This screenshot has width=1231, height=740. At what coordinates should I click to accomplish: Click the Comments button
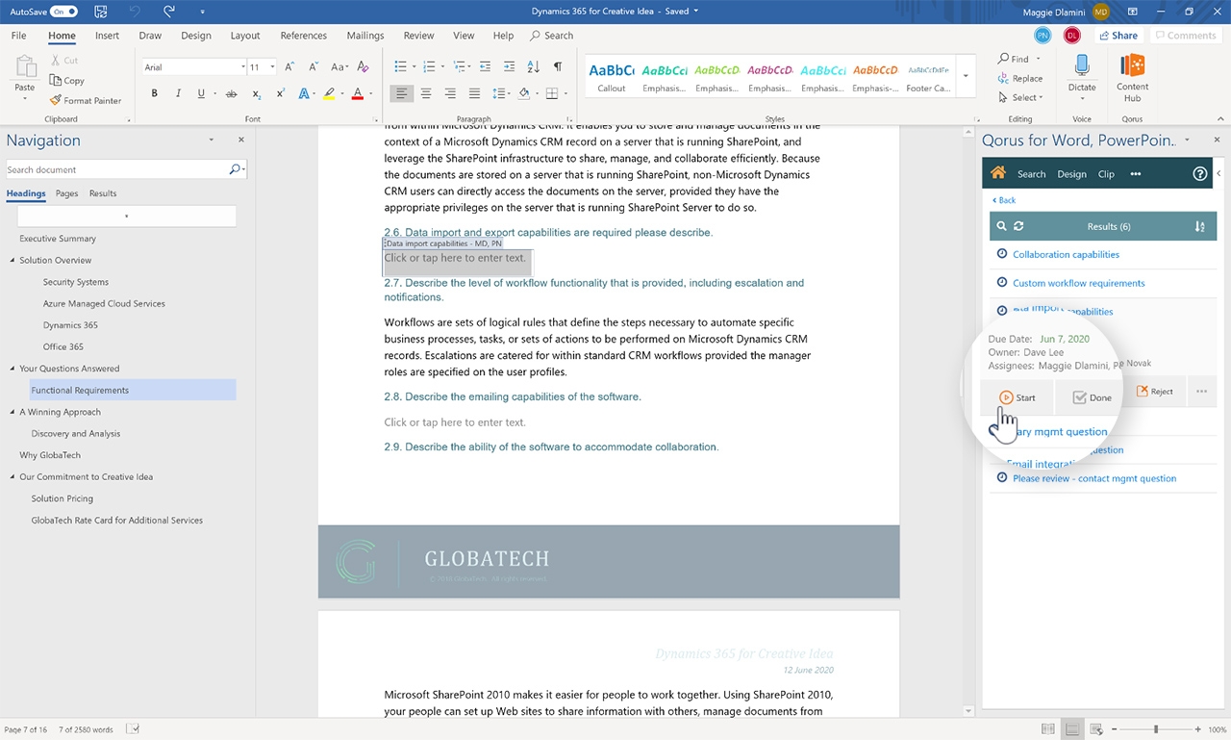1186,36
